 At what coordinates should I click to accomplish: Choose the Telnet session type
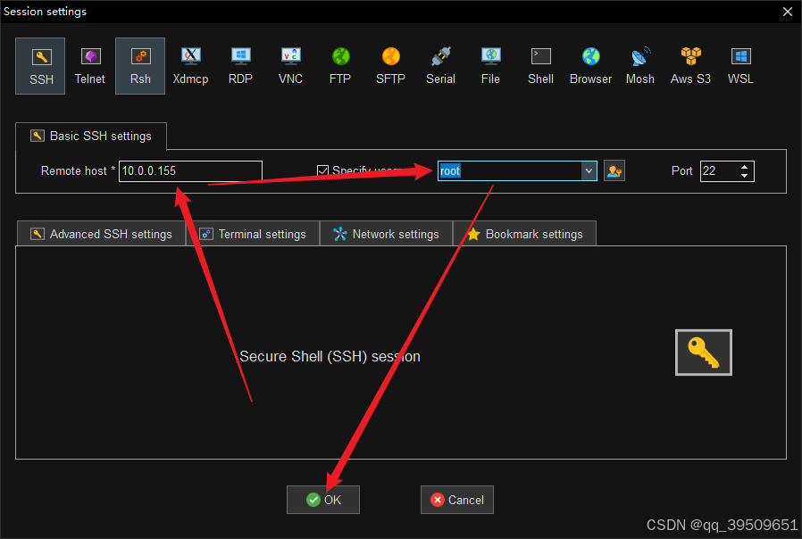(90, 66)
